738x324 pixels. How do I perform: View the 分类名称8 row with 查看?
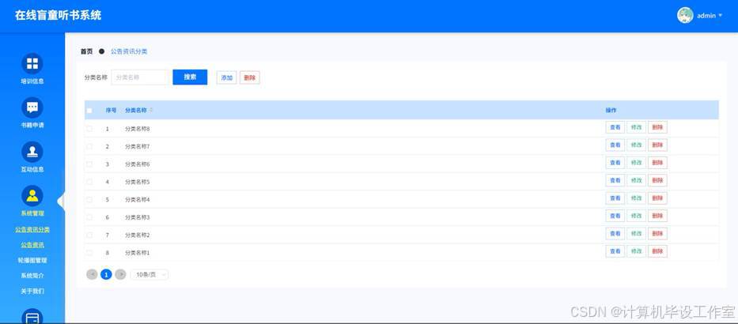tap(615, 127)
